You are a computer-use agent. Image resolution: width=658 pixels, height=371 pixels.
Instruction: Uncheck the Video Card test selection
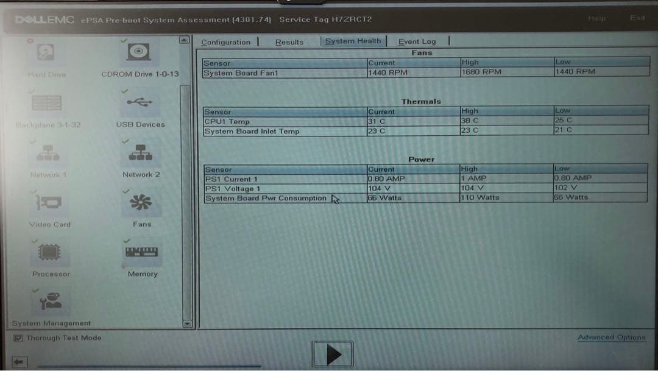point(34,189)
